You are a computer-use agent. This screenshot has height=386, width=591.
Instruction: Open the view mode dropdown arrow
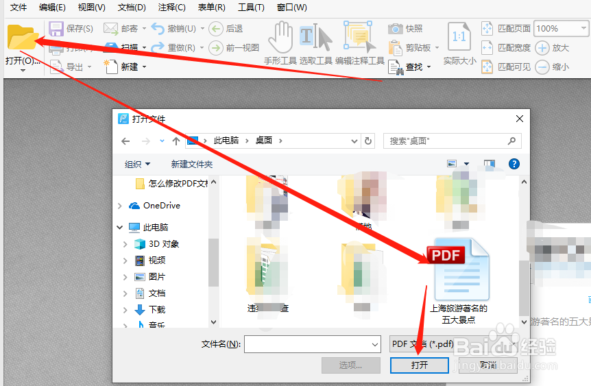point(467,164)
